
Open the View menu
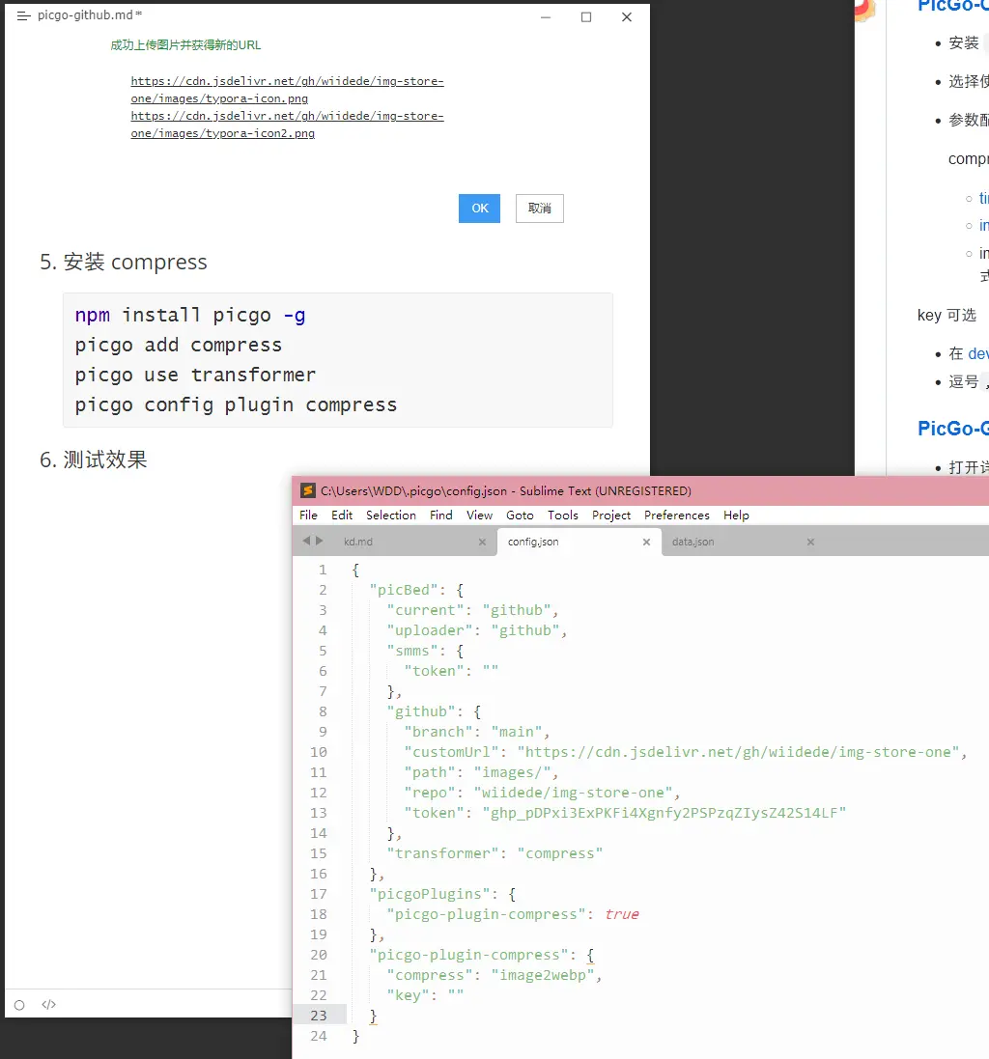(x=480, y=515)
